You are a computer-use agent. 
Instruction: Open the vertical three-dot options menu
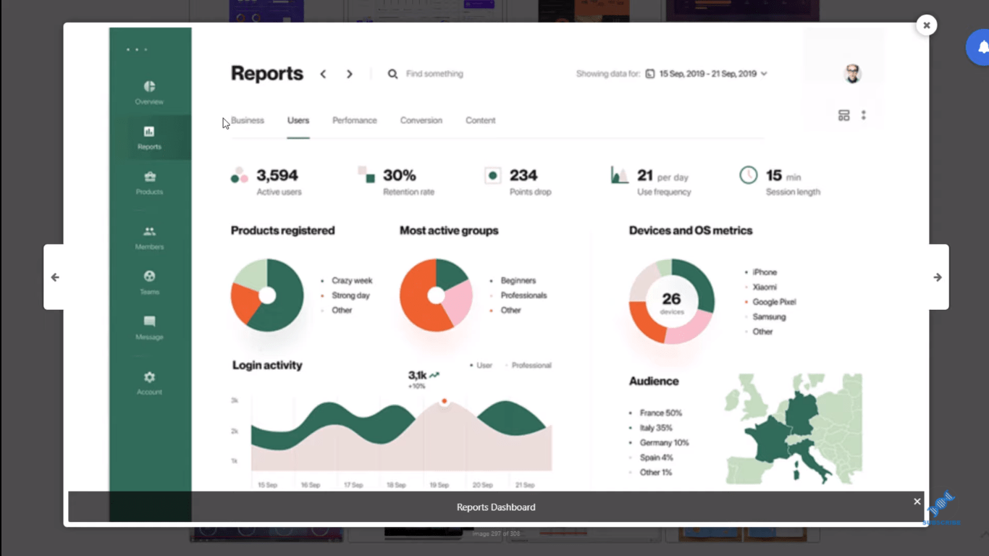point(863,116)
